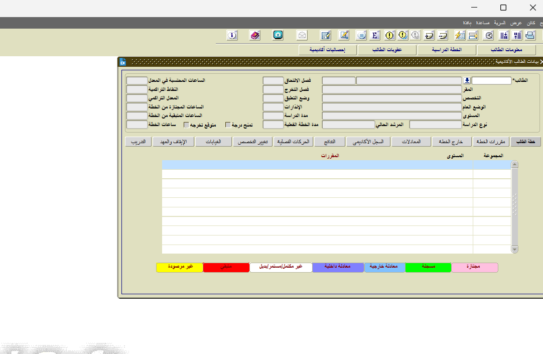Click the clock icon in the toolbar

[x=489, y=35]
